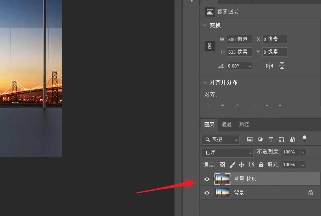
Task: Hide the 背景 拷贝 layer
Action: [207, 179]
